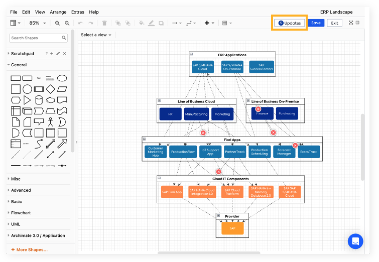Click the Redo arrow icon
The width and height of the screenshot is (379, 262).
pyautogui.click(x=90, y=23)
